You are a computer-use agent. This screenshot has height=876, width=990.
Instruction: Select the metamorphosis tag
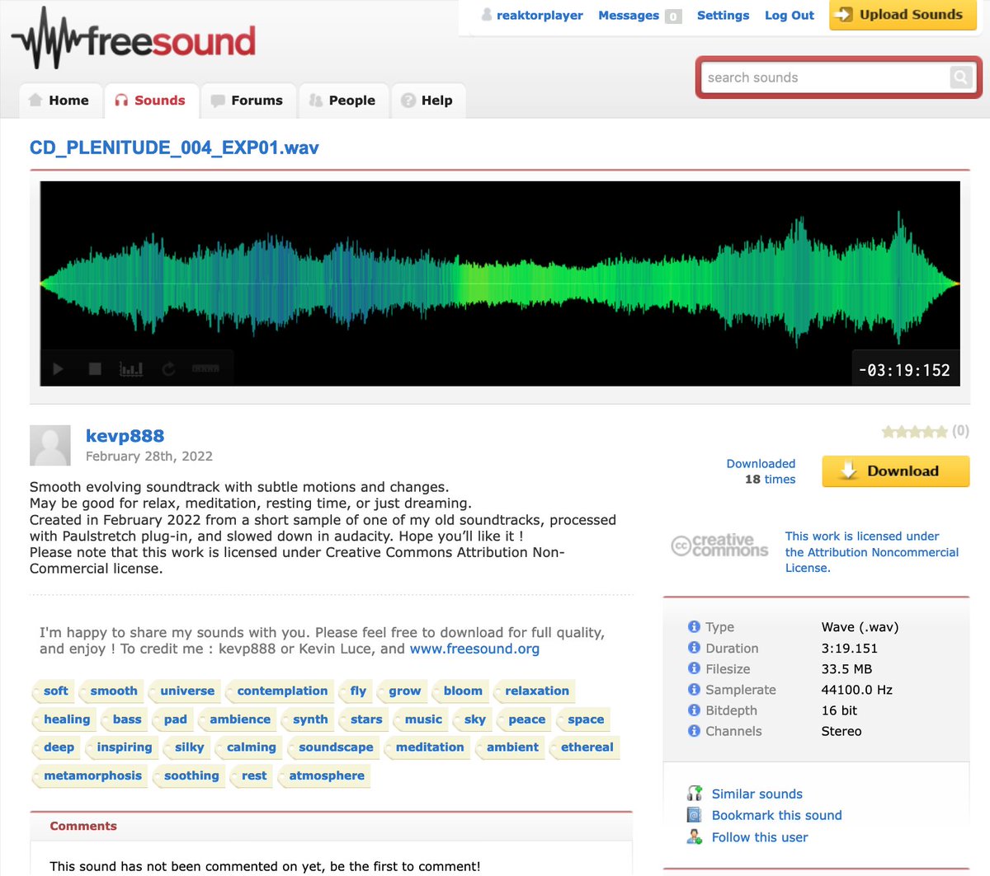(x=91, y=775)
